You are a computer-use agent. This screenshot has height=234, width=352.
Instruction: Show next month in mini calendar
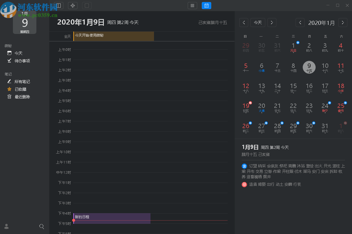[343, 23]
